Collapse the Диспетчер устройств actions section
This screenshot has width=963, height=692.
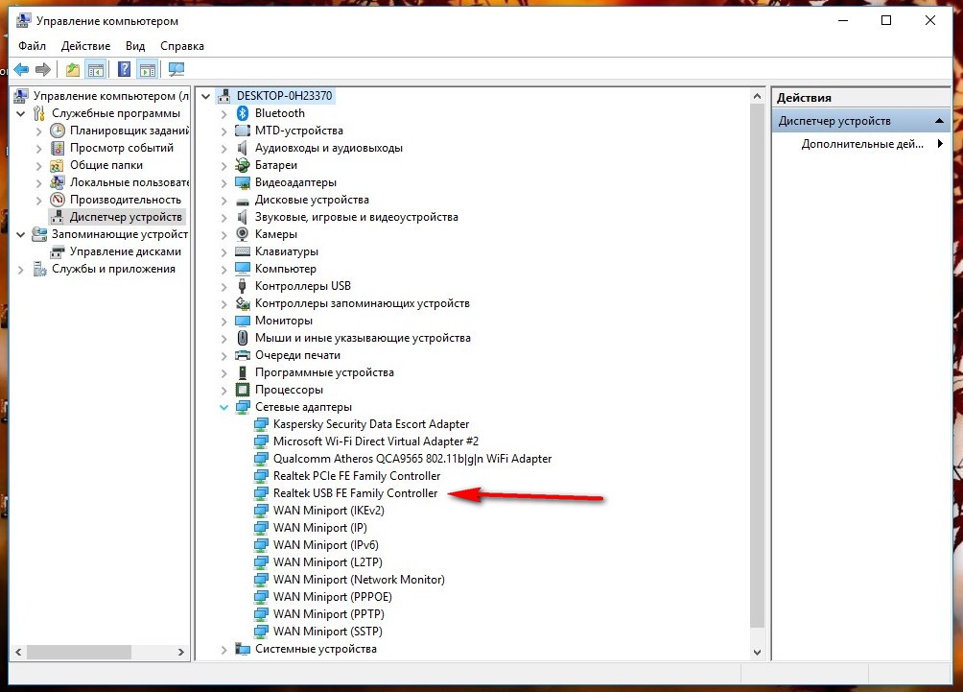click(x=939, y=121)
